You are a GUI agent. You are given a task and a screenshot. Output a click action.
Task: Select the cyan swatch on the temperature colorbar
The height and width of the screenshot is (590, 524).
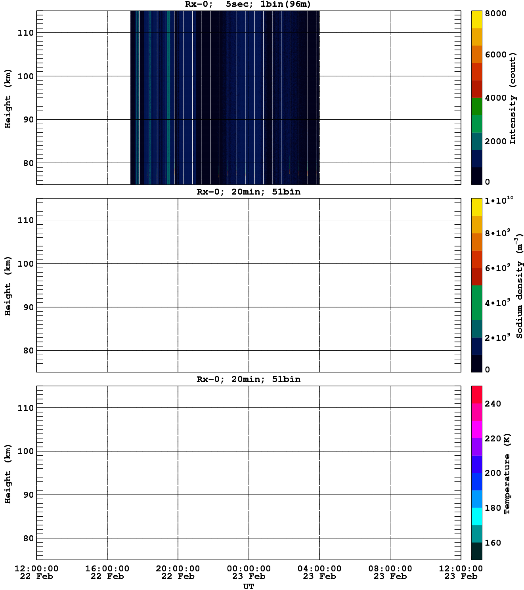pyautogui.click(x=476, y=516)
